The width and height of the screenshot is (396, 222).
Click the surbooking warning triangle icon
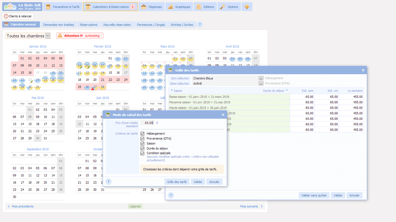[x=60, y=36]
